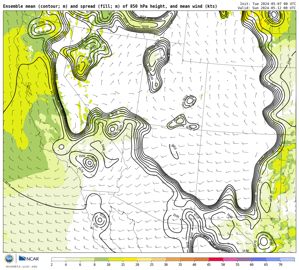The width and height of the screenshot is (299, 270).
Task: Click the colorbar tick label 35
Action: coord(180,265)
